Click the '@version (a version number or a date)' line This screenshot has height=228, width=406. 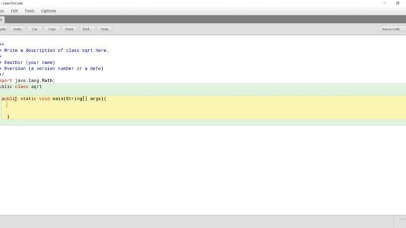click(53, 68)
